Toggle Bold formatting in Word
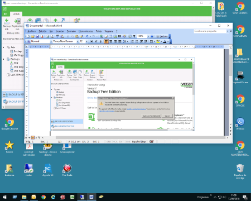The image size is (251, 201). point(91,41)
